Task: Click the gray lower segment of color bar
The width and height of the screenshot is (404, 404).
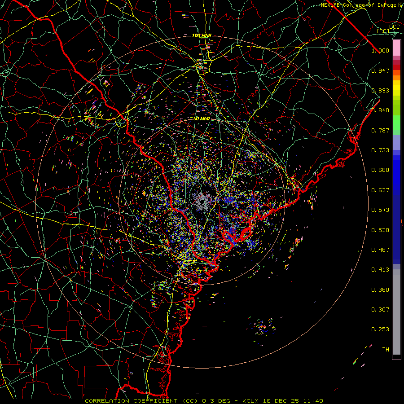Action: (396, 312)
